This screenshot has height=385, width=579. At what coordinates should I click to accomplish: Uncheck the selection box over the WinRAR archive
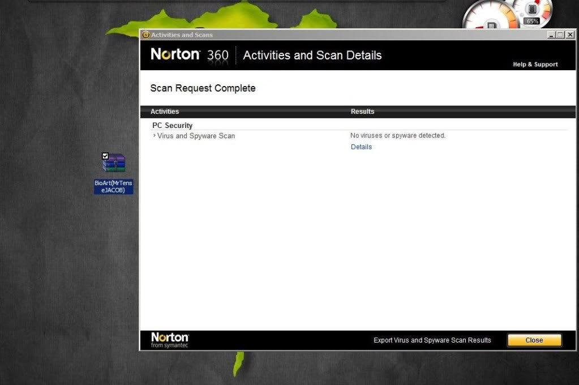104,155
